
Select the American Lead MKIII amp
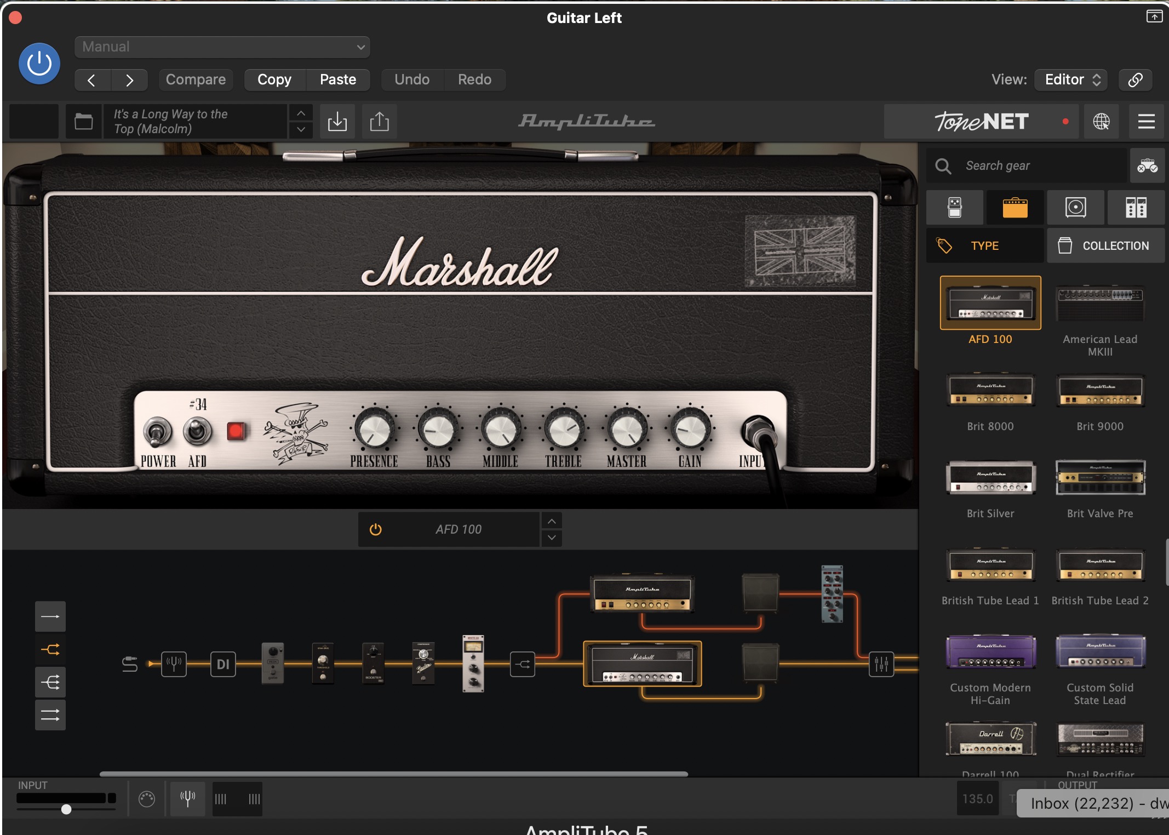coord(1100,303)
